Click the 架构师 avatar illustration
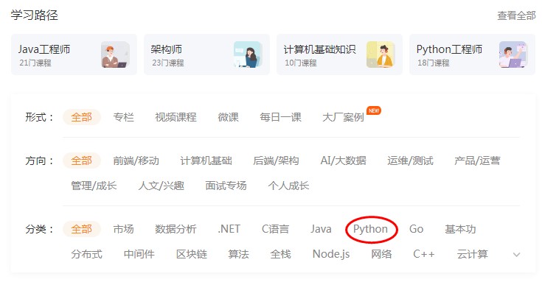 pos(249,54)
